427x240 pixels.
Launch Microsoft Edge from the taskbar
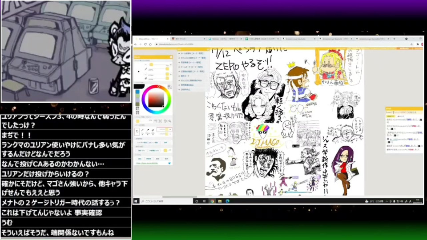pyautogui.click(x=227, y=201)
